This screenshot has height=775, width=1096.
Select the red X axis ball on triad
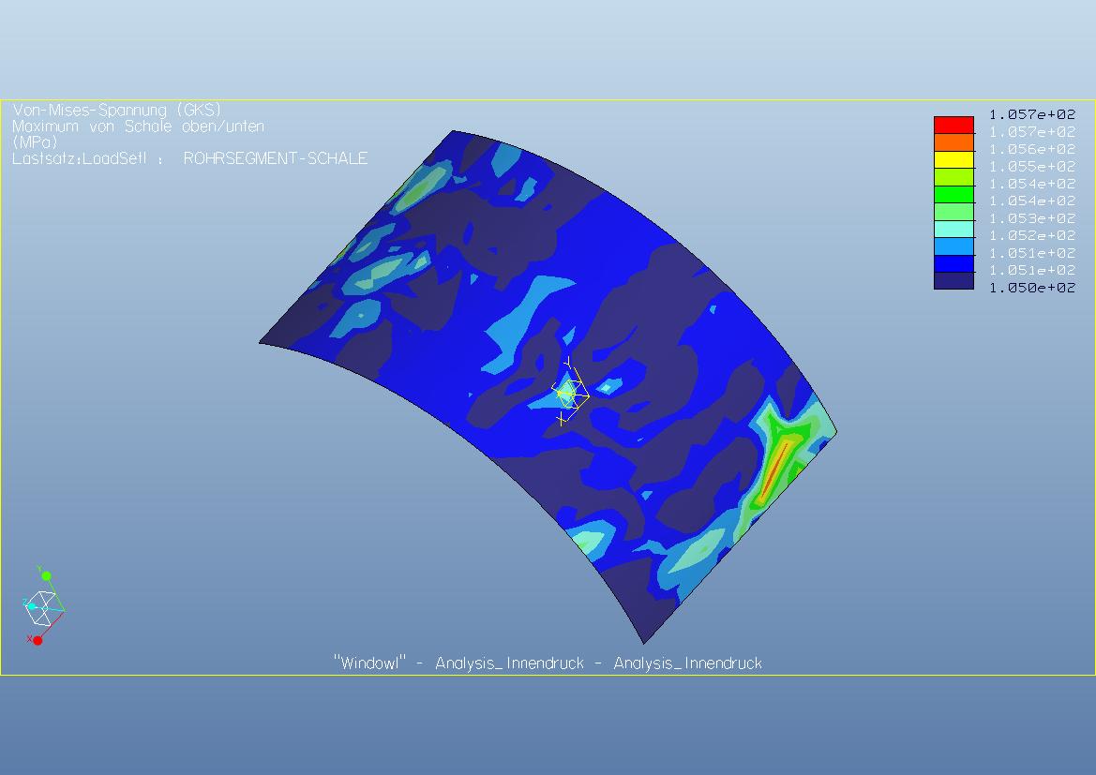pos(38,640)
